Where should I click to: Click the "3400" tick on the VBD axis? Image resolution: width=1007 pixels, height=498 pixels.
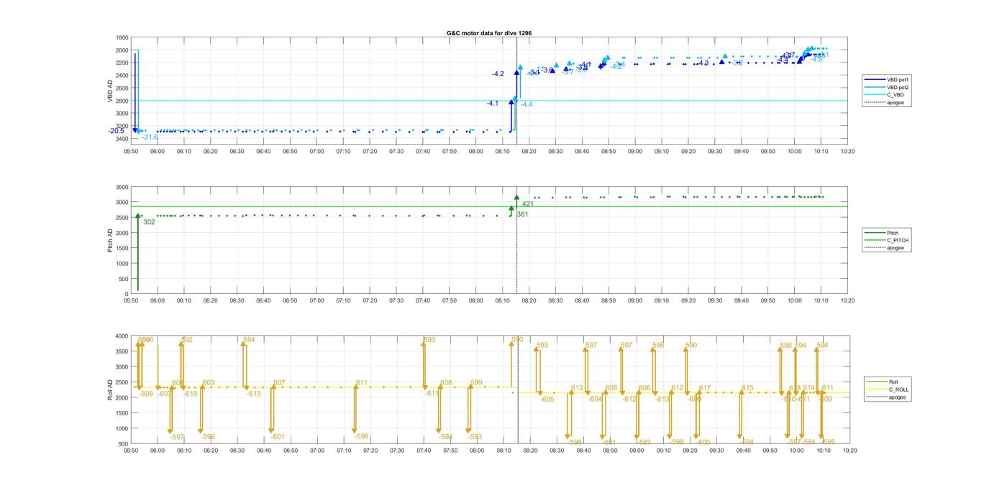tap(121, 138)
